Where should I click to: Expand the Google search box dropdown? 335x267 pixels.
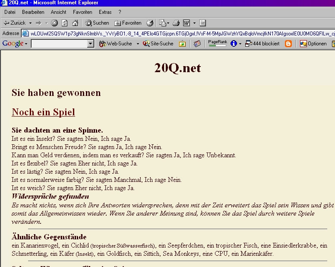click(91, 44)
